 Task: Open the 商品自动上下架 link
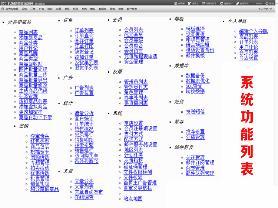(36, 117)
